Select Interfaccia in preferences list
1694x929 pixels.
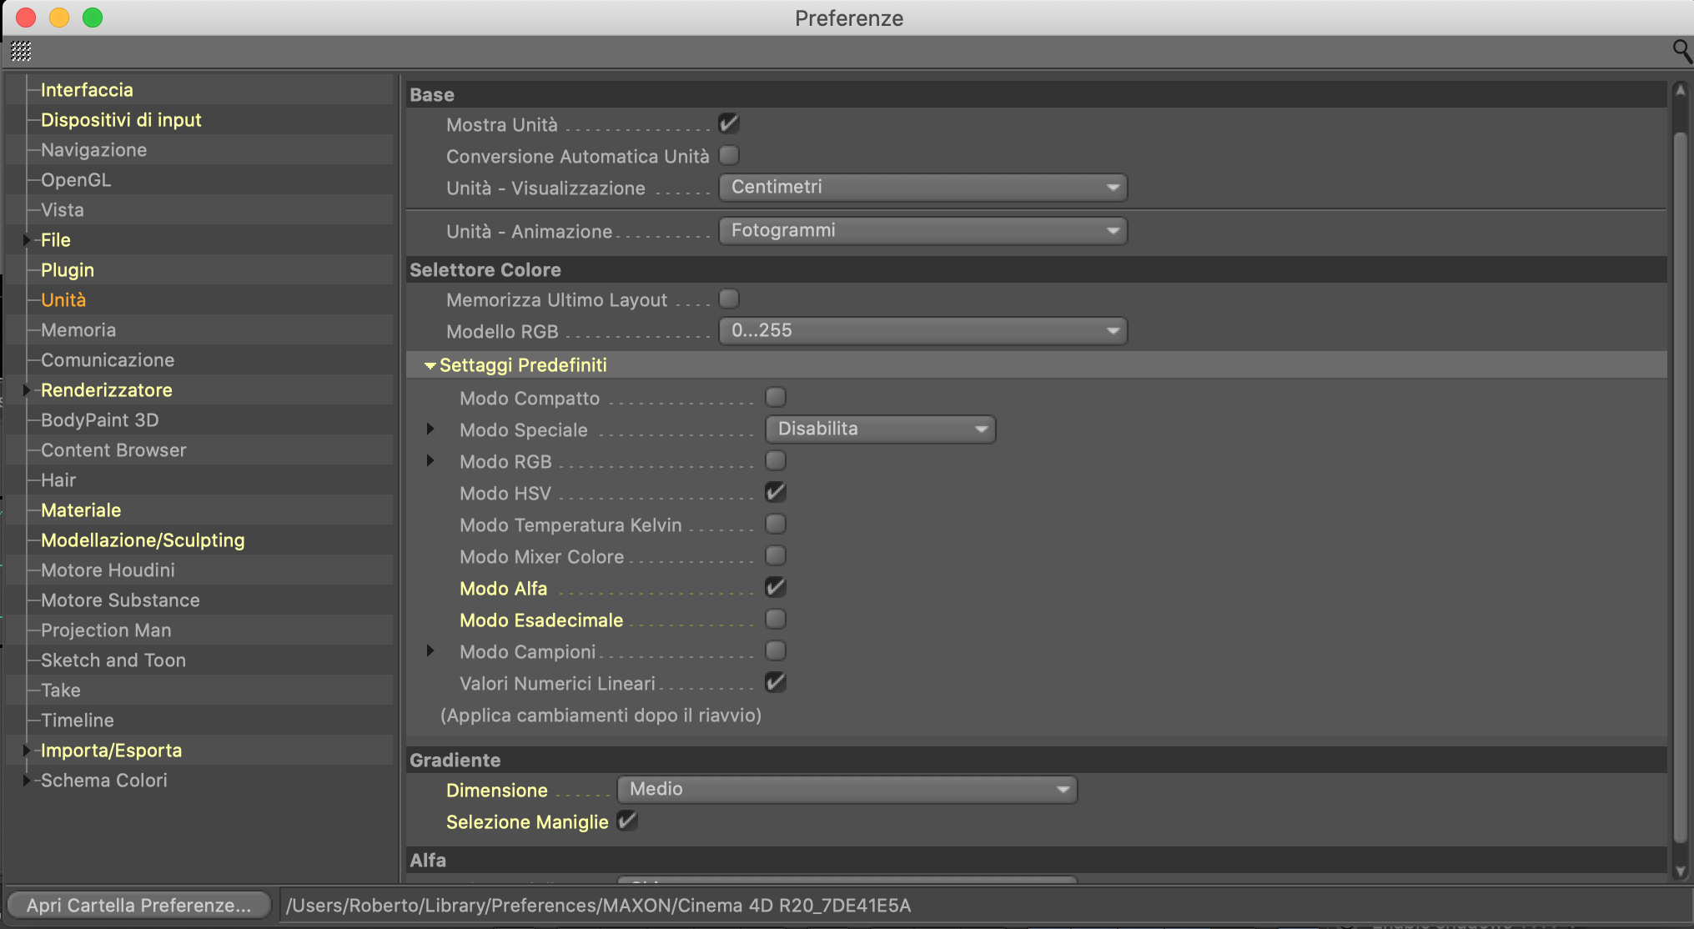87,90
